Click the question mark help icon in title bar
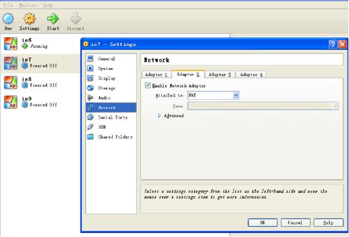Image resolution: width=349 pixels, height=237 pixels. [x=333, y=44]
